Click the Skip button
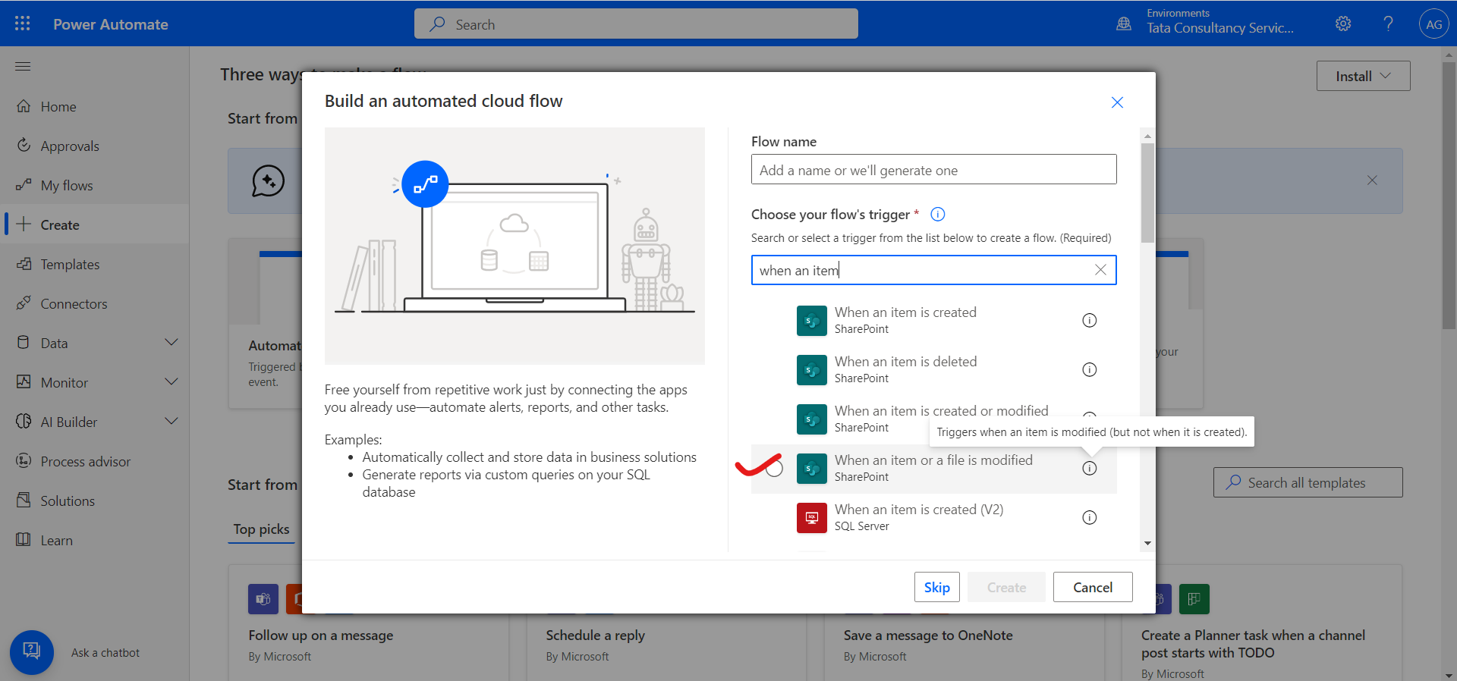 [936, 588]
